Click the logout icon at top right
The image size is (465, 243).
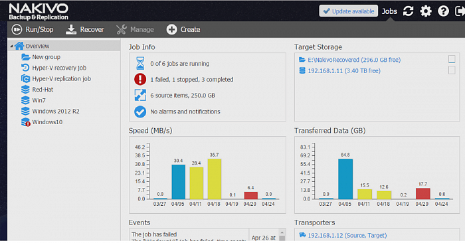click(x=460, y=11)
